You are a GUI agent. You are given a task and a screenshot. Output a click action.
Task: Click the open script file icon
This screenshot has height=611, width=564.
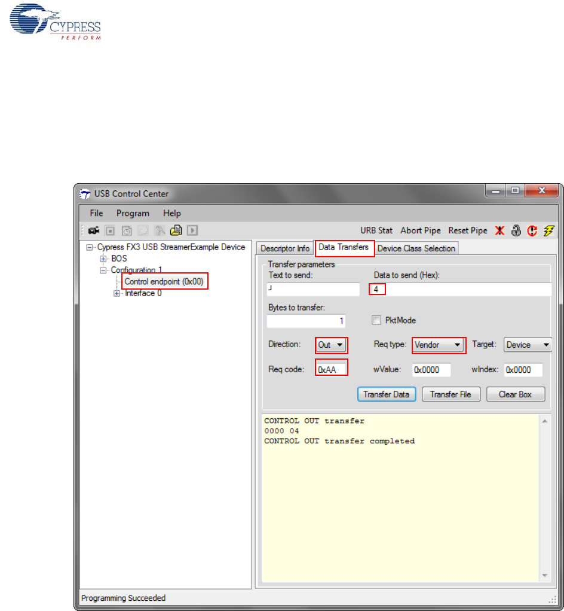click(x=176, y=230)
